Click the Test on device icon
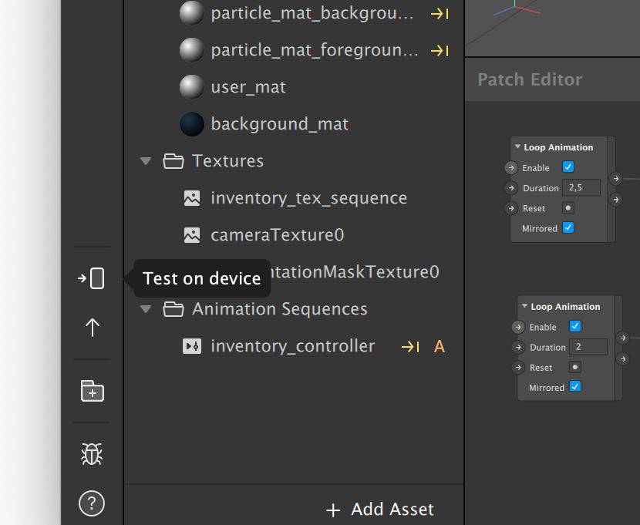Screen dimensions: 640x525 [92, 278]
